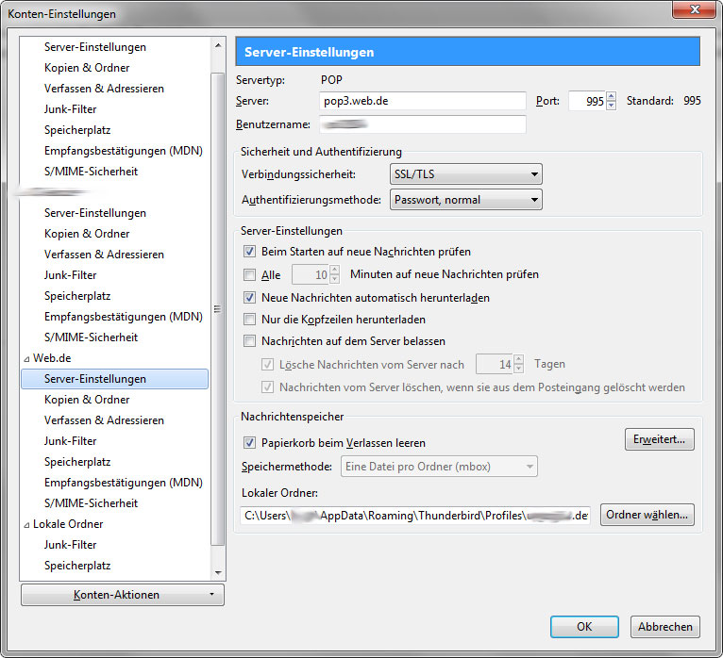
Task: Open the Authentifizierungsmethode dropdown
Action: coord(465,200)
